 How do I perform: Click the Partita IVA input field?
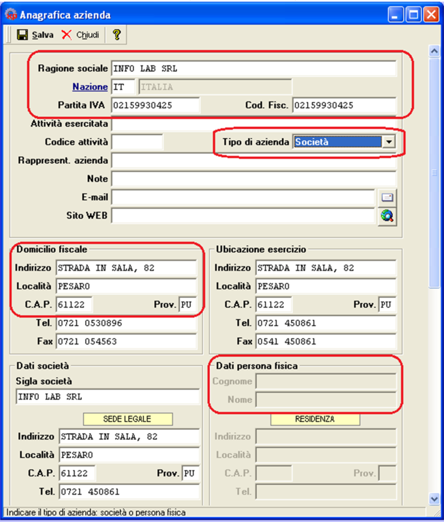pos(155,106)
